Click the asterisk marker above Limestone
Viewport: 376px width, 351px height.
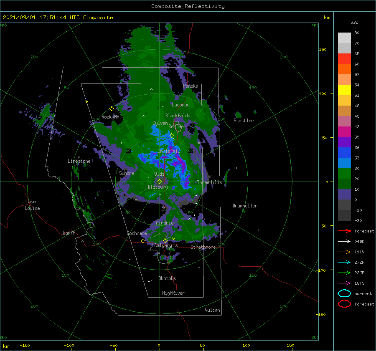tap(79, 157)
